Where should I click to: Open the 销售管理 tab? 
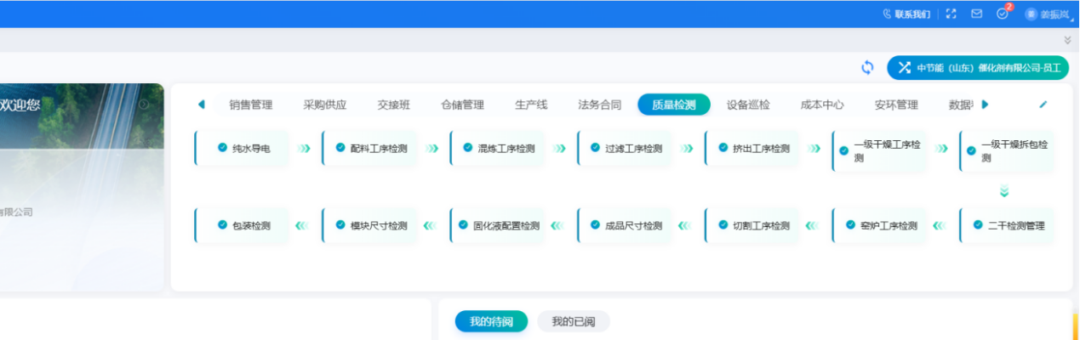click(250, 105)
